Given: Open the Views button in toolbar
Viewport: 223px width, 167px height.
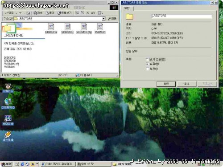Looking at the screenshot, I should tap(99, 13).
